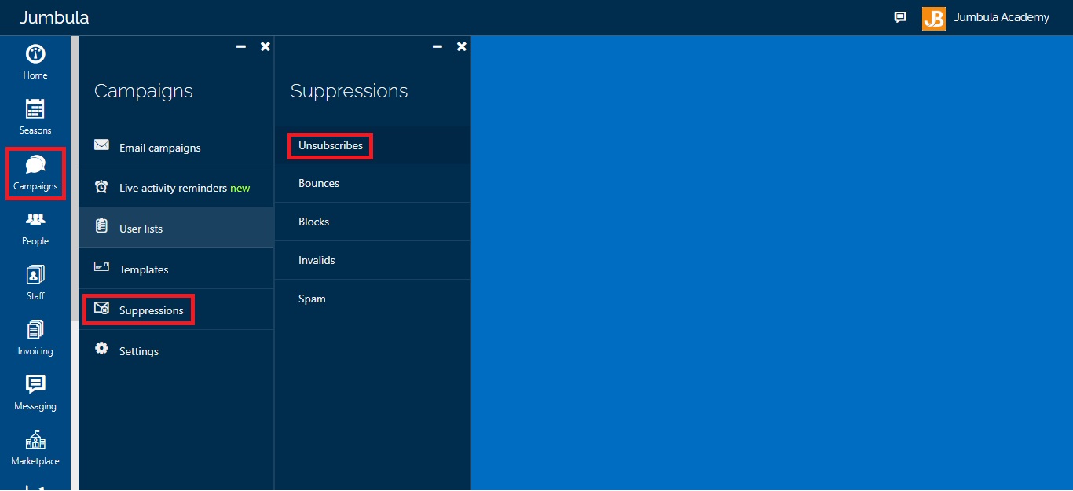
Task: Open Templates menu item
Action: tap(176, 269)
